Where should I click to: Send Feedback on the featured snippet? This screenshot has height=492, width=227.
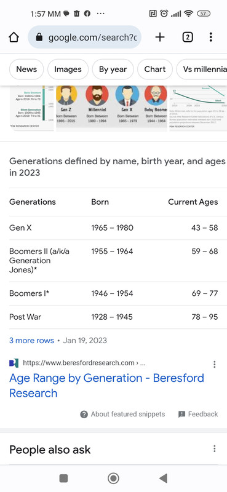(x=198, y=414)
